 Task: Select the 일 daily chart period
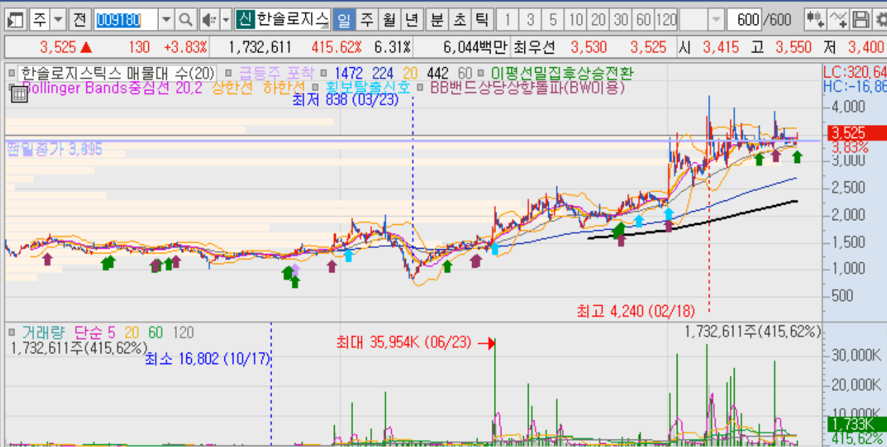[345, 20]
